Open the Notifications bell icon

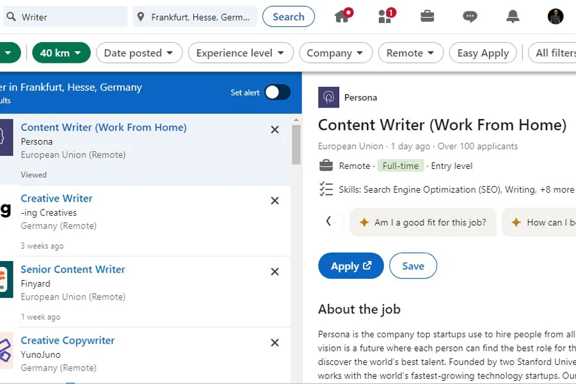click(x=513, y=16)
